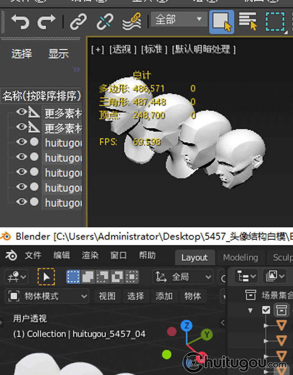
Task: Open Blender's 窗口 menu
Action: [x=118, y=255]
